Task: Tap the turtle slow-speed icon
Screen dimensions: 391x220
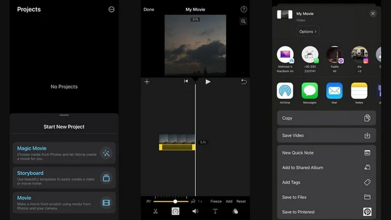Action: (149, 201)
